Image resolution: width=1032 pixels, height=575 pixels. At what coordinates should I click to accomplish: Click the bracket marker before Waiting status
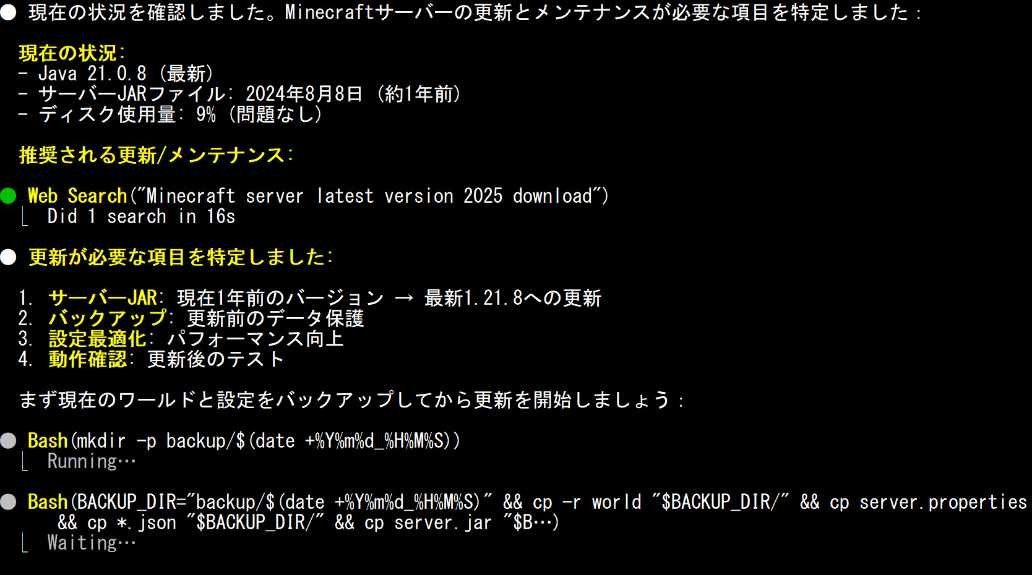25,543
